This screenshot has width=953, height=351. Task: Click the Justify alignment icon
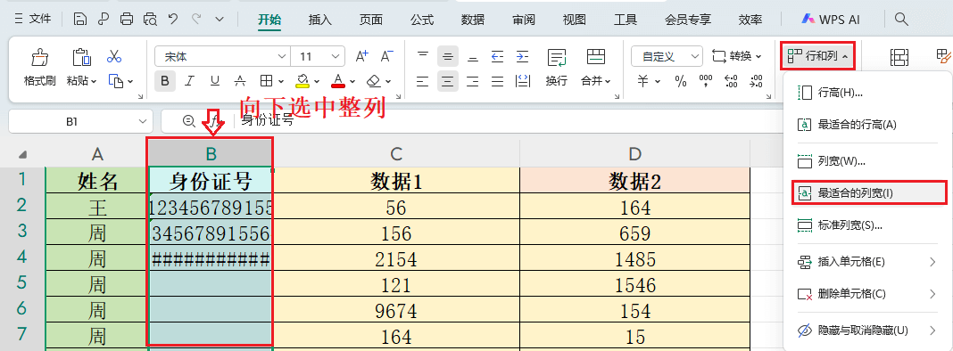[x=497, y=81]
